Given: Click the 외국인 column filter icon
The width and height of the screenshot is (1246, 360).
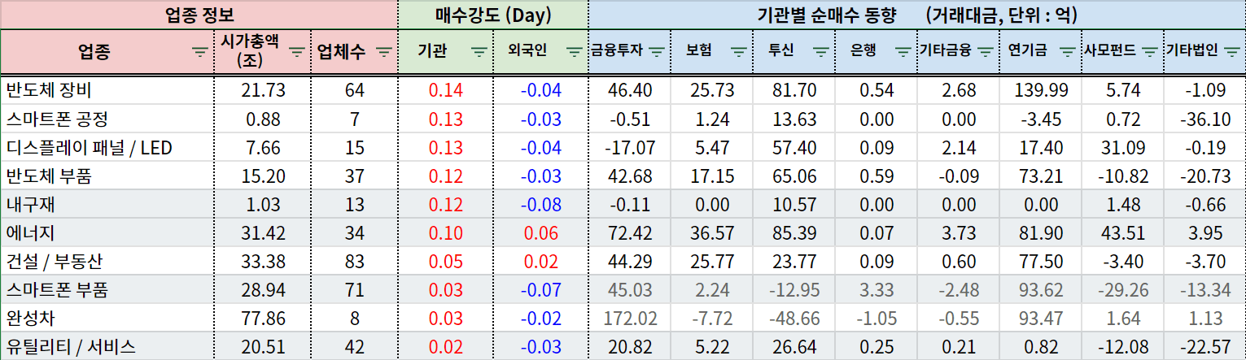Looking at the screenshot, I should pos(575,51).
